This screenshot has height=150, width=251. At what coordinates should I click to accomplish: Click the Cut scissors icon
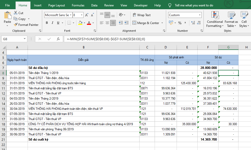click(x=15, y=13)
